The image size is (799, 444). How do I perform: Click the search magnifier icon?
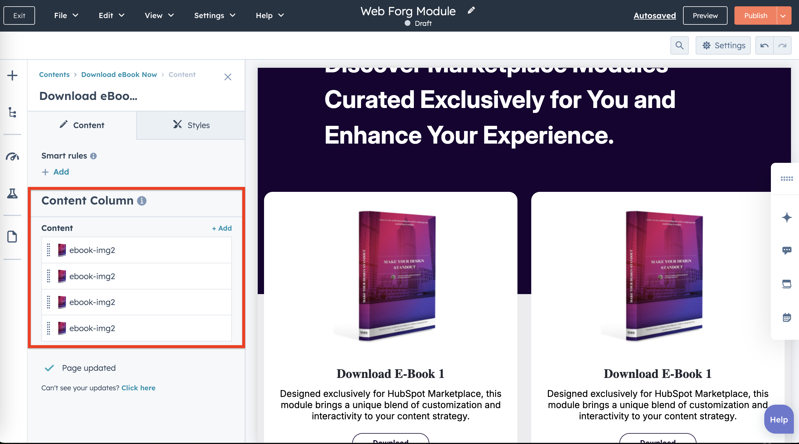point(679,45)
